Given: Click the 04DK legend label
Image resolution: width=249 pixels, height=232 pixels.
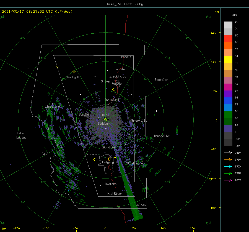Looking at the screenshot, I should [238, 153].
